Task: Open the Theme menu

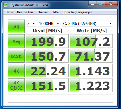Action: [42, 12]
